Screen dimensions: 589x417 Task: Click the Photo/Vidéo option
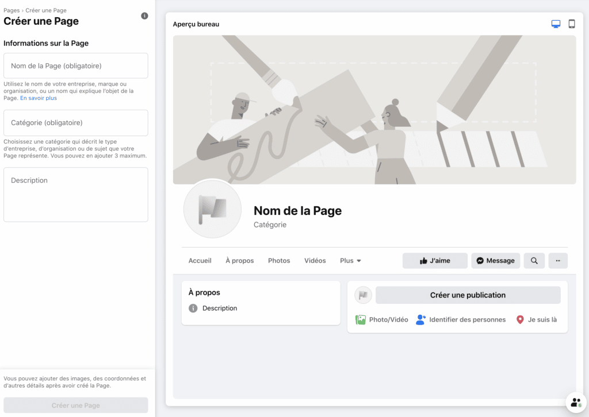point(382,320)
